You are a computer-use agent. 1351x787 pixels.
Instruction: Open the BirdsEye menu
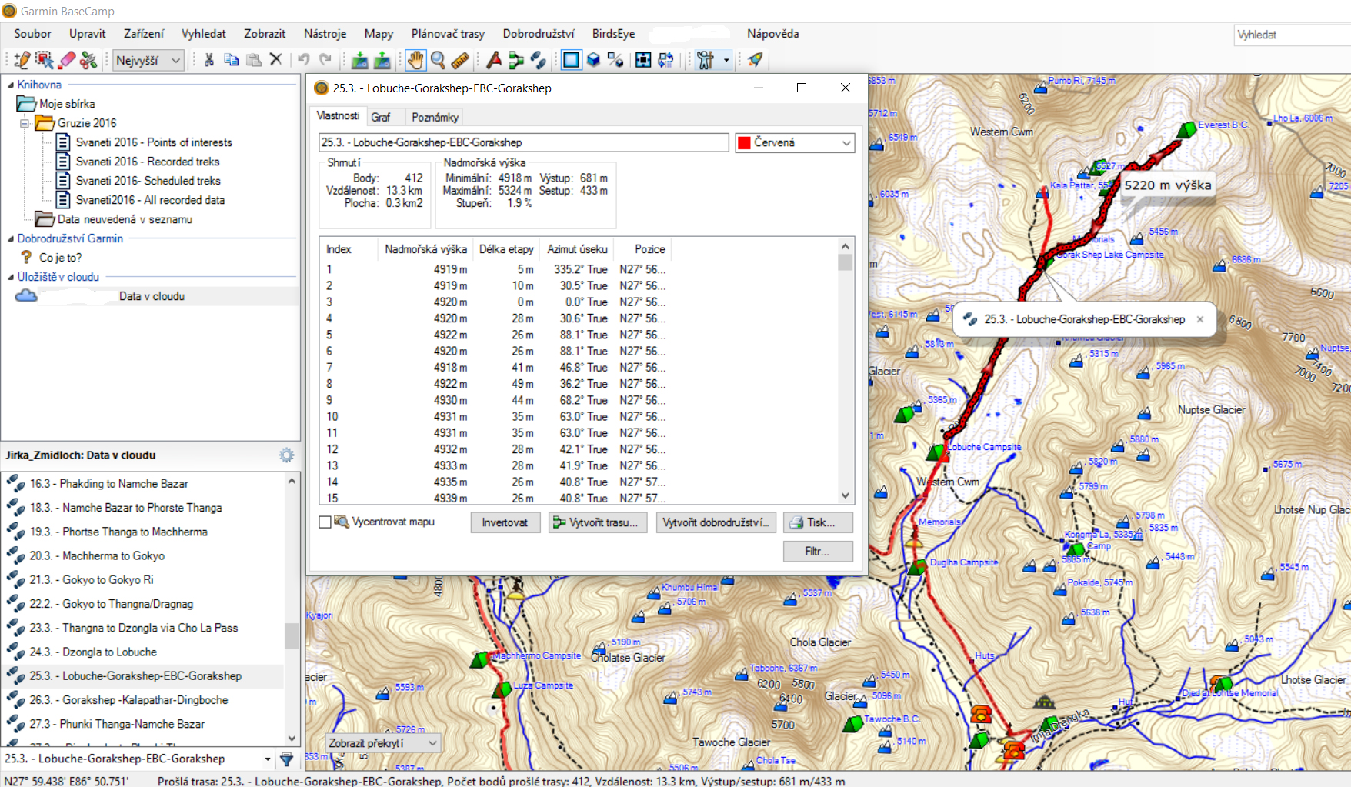tap(613, 34)
